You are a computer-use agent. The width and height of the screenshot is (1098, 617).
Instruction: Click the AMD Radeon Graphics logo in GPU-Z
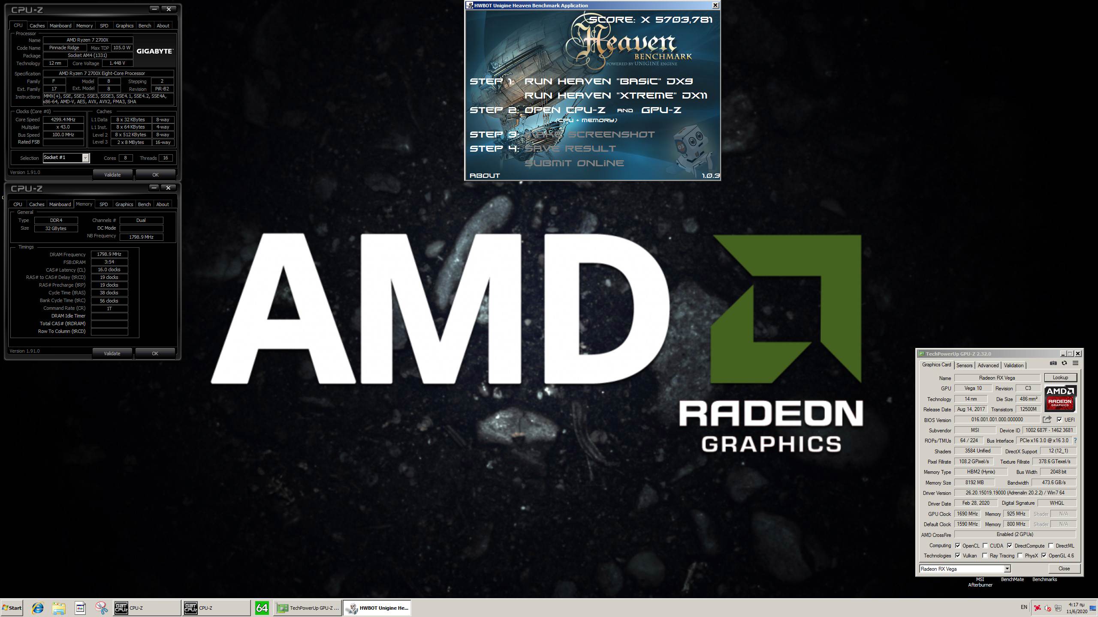pyautogui.click(x=1060, y=398)
